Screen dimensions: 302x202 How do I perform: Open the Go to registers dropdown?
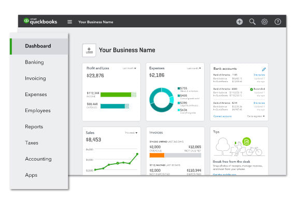(x=256, y=116)
